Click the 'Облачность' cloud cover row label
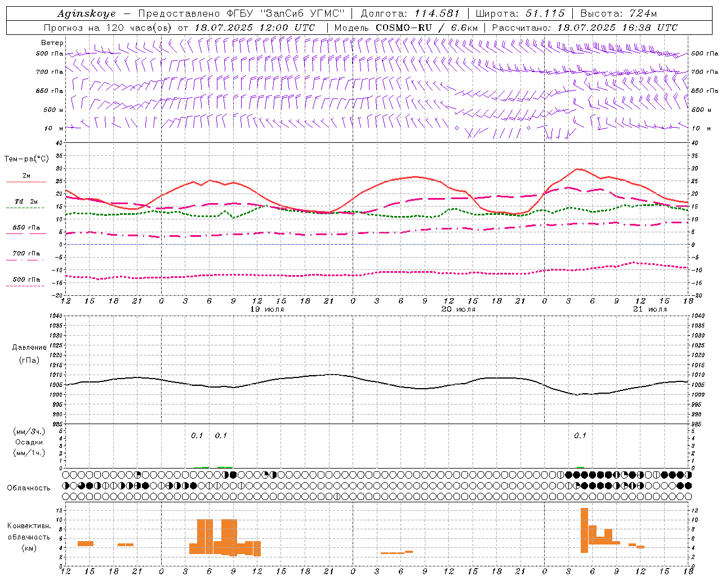This screenshot has width=721, height=576. pos(29,488)
